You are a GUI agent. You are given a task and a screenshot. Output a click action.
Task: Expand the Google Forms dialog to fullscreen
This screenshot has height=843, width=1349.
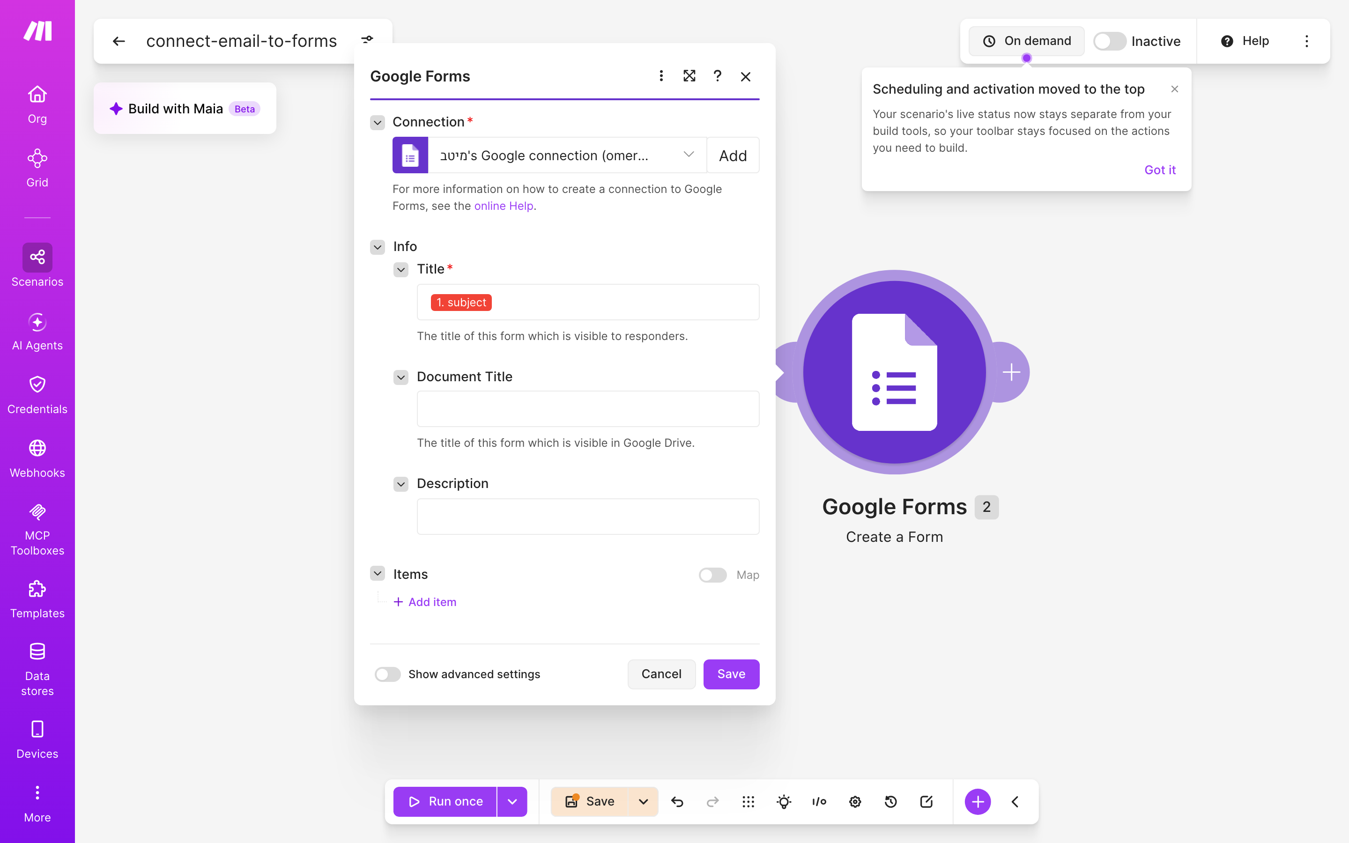tap(689, 76)
